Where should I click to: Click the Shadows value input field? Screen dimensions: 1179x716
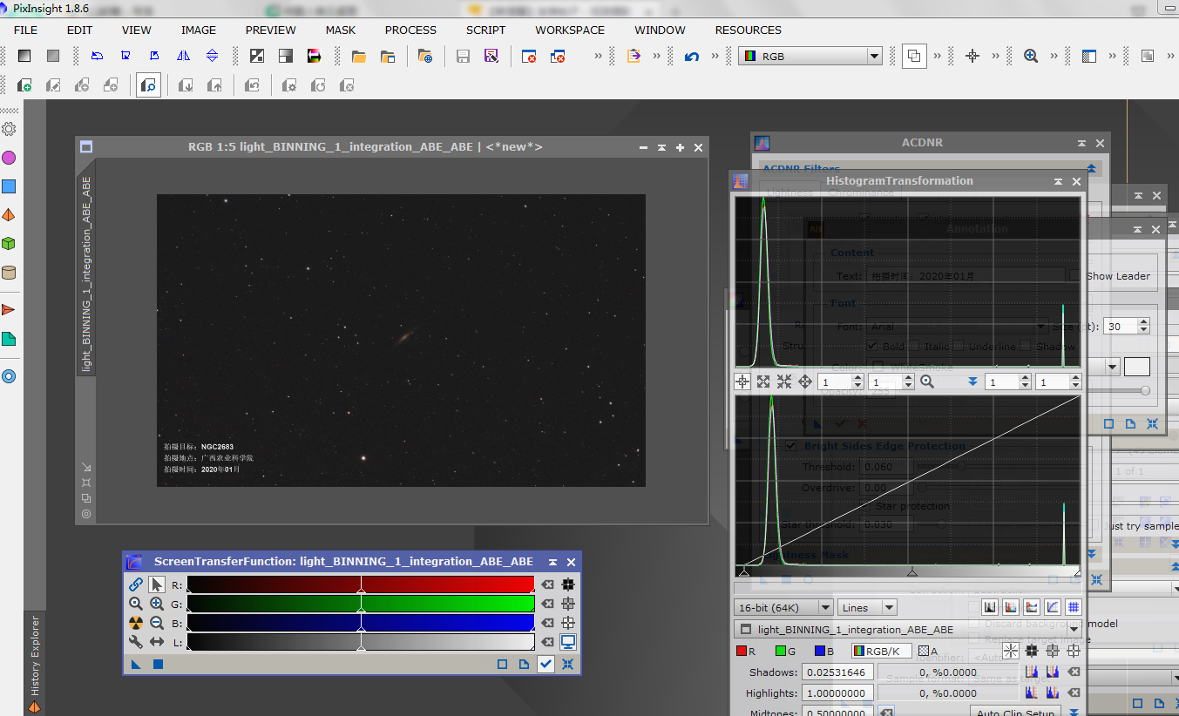coord(837,672)
